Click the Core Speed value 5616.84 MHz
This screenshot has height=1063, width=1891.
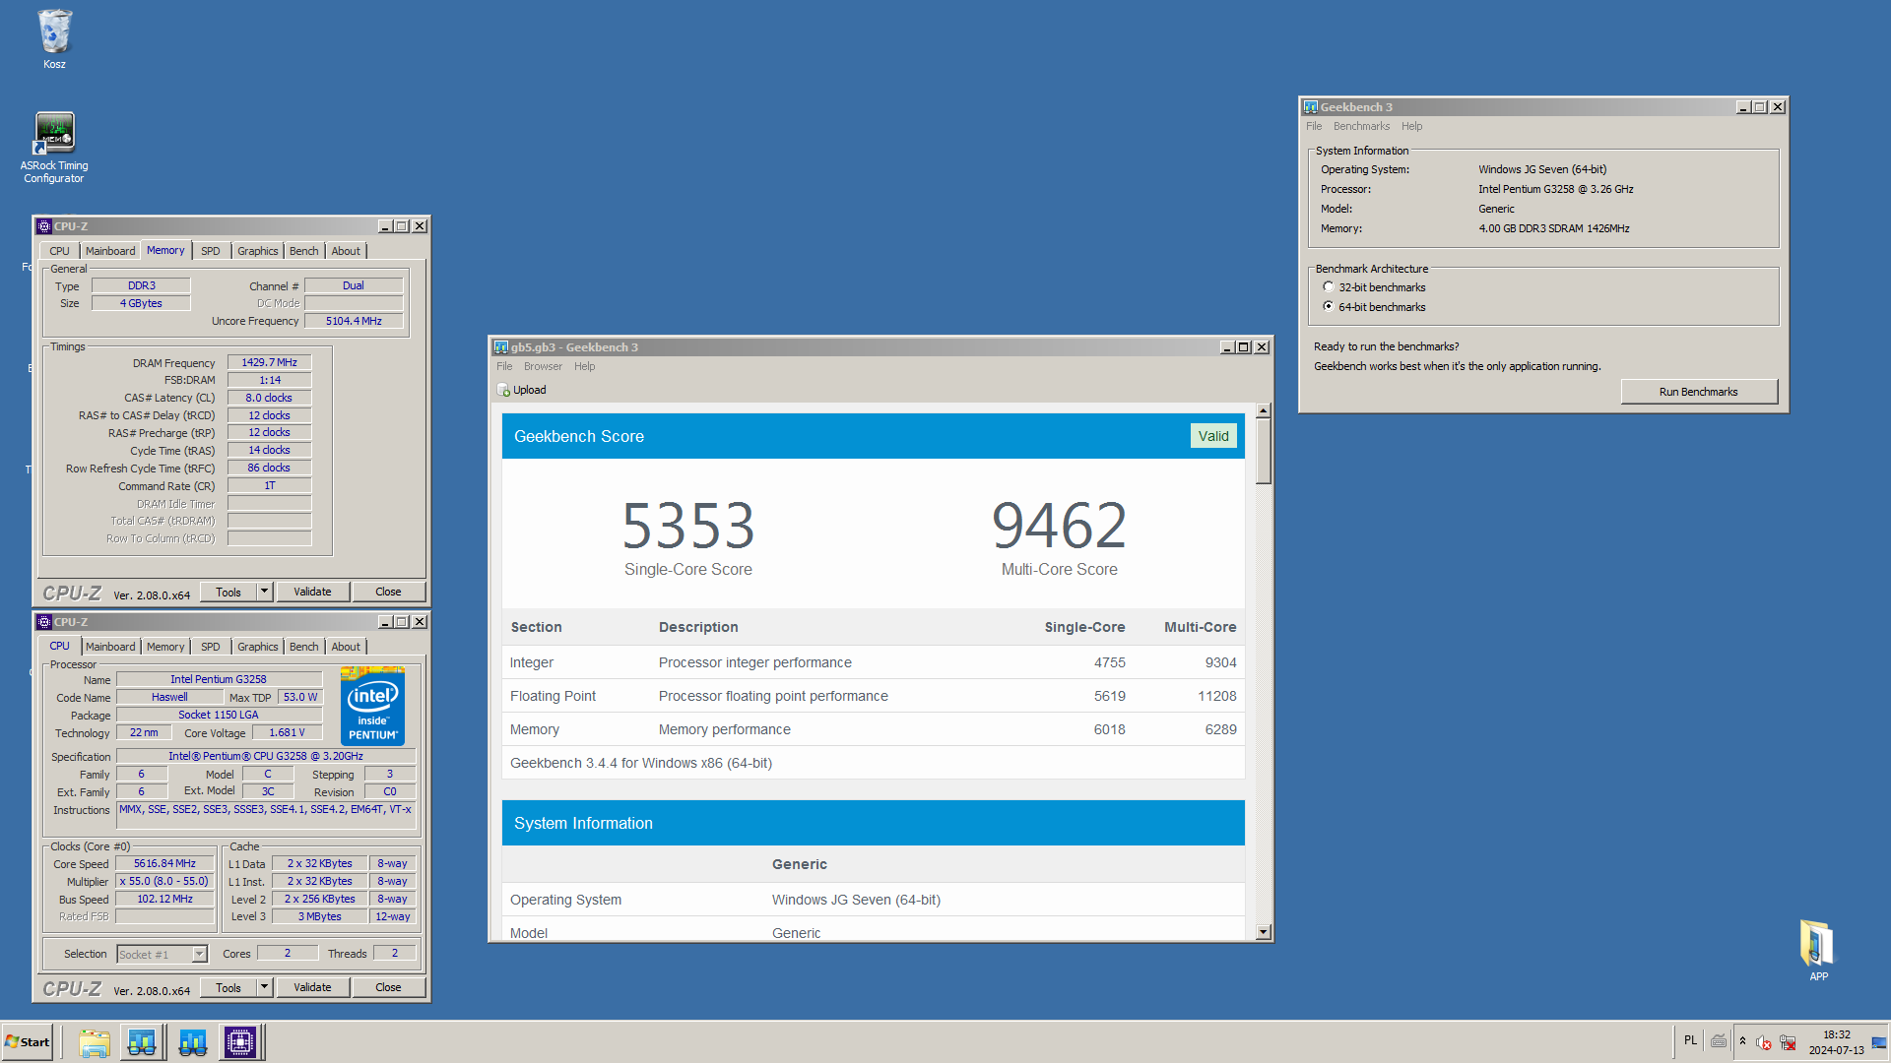[164, 863]
